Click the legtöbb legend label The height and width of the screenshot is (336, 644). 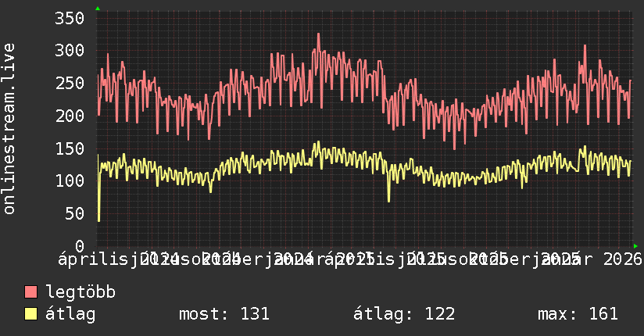[x=80, y=291]
